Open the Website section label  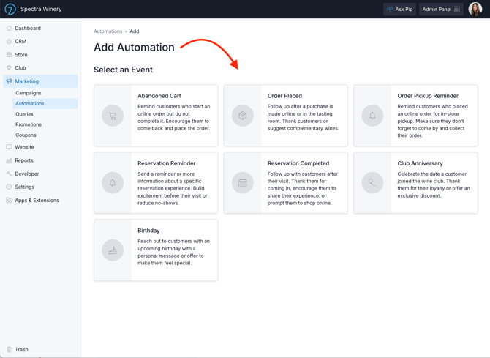coord(24,147)
